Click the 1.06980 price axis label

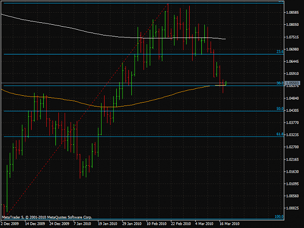[x=292, y=49]
